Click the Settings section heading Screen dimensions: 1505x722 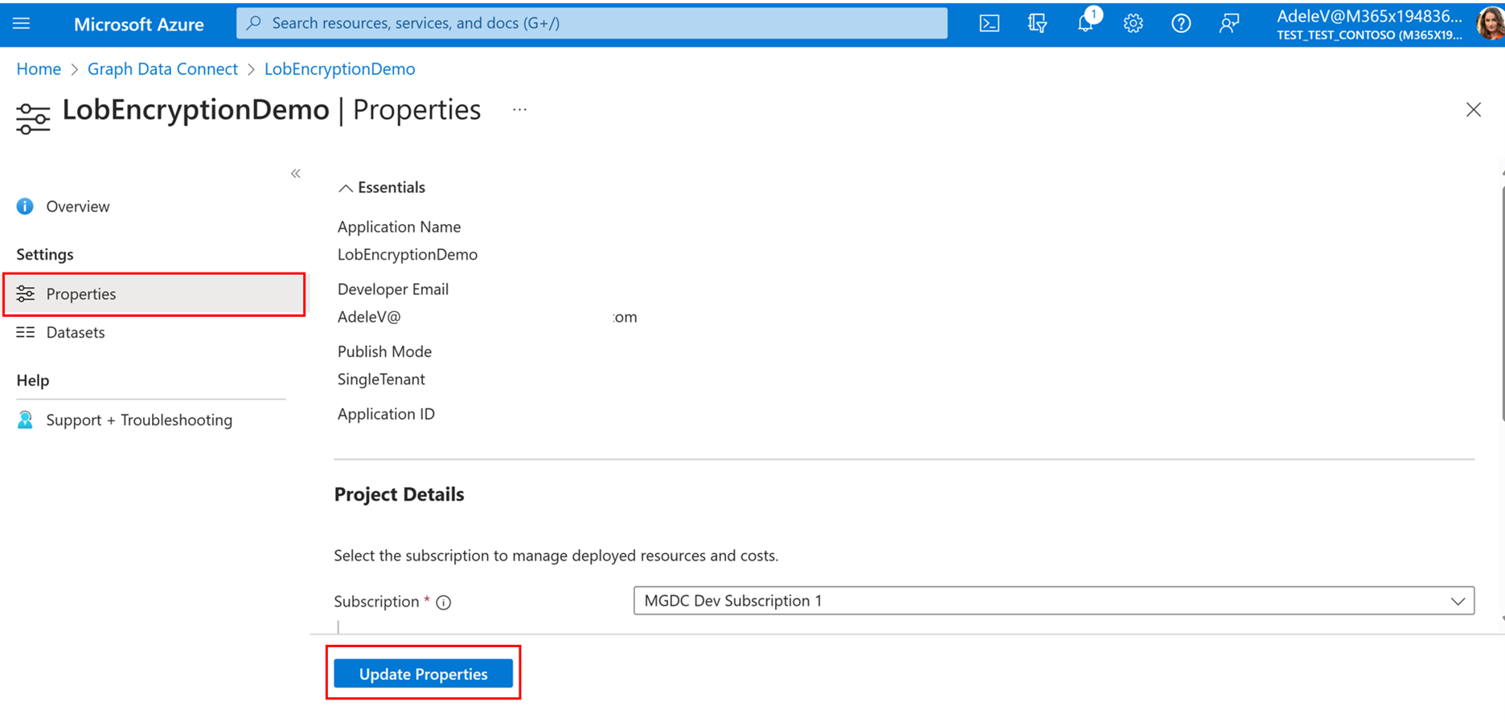tap(45, 255)
